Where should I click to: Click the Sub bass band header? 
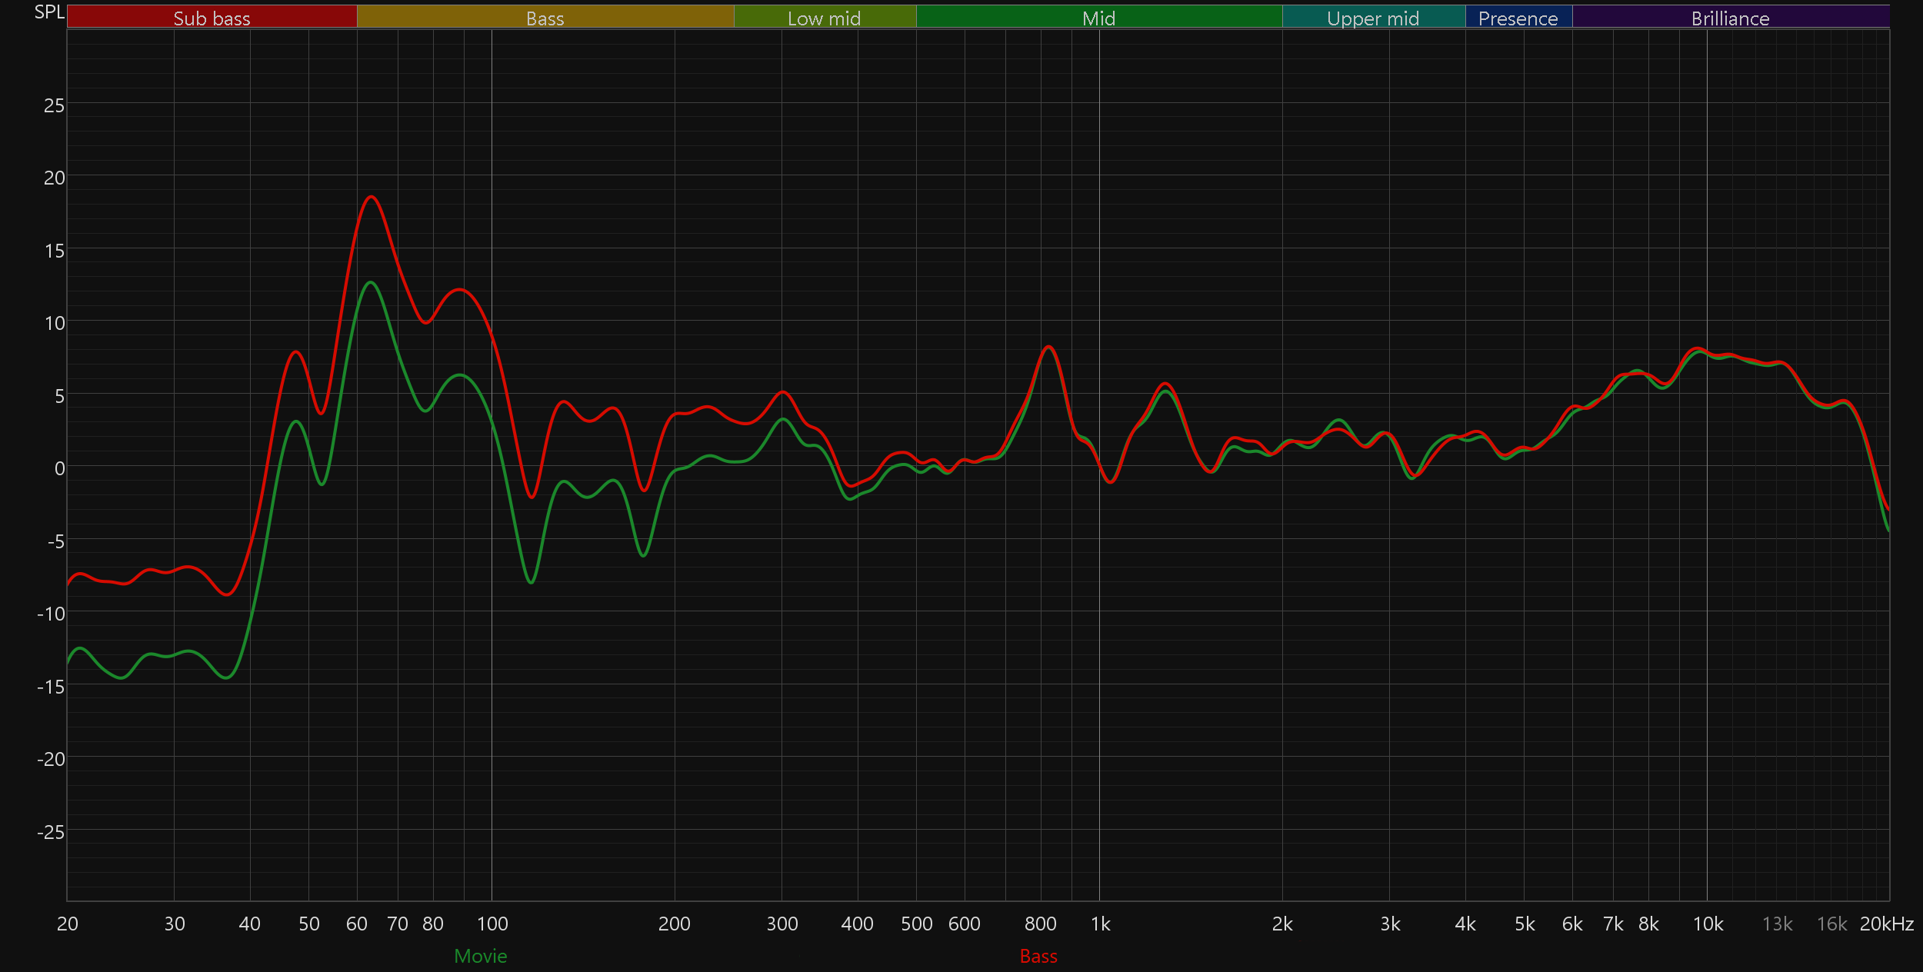212,18
